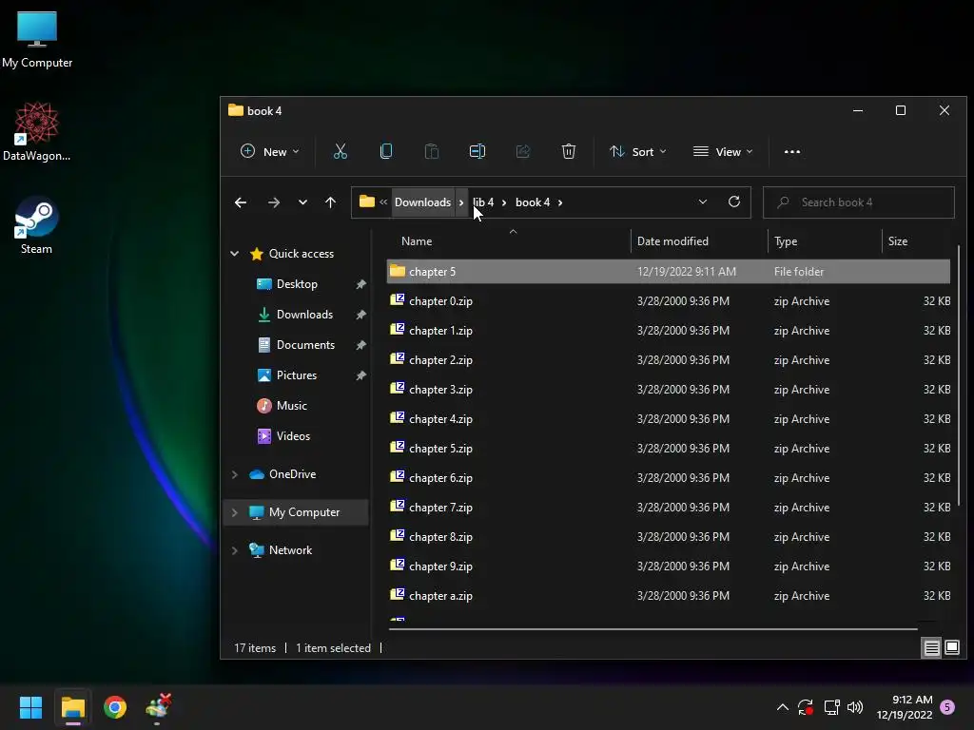
Task: Click the taskbar clock showing 9:12 AM
Action: [905, 707]
